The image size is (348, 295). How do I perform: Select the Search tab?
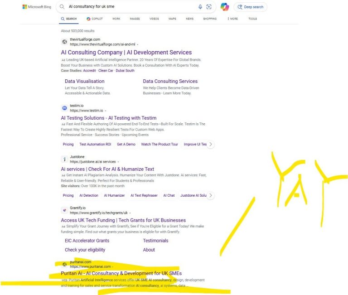tap(69, 19)
